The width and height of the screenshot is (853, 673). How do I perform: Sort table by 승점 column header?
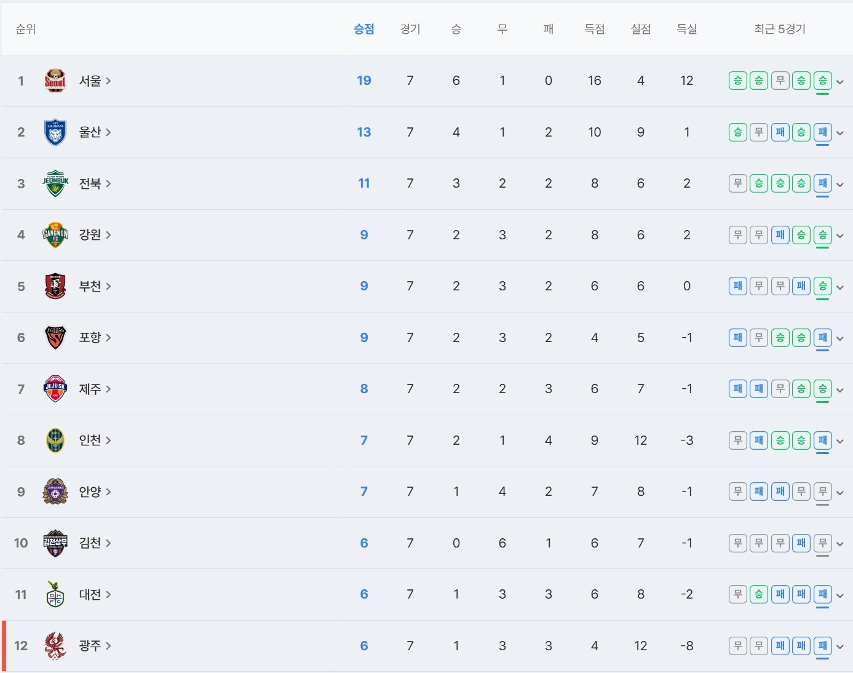pyautogui.click(x=364, y=29)
